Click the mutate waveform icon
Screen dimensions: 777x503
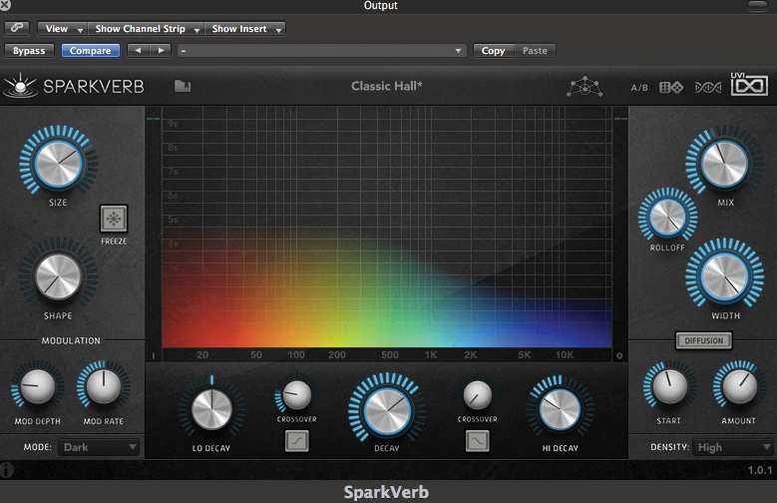click(708, 88)
